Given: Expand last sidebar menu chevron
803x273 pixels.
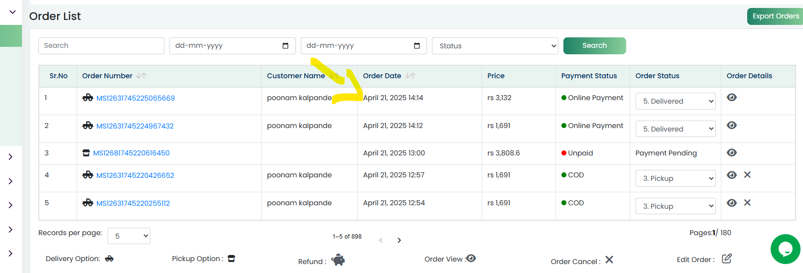Looking at the screenshot, I should 10,254.
